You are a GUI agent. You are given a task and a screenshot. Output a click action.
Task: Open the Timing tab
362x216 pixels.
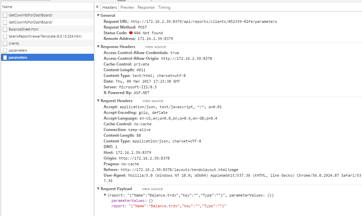click(164, 7)
